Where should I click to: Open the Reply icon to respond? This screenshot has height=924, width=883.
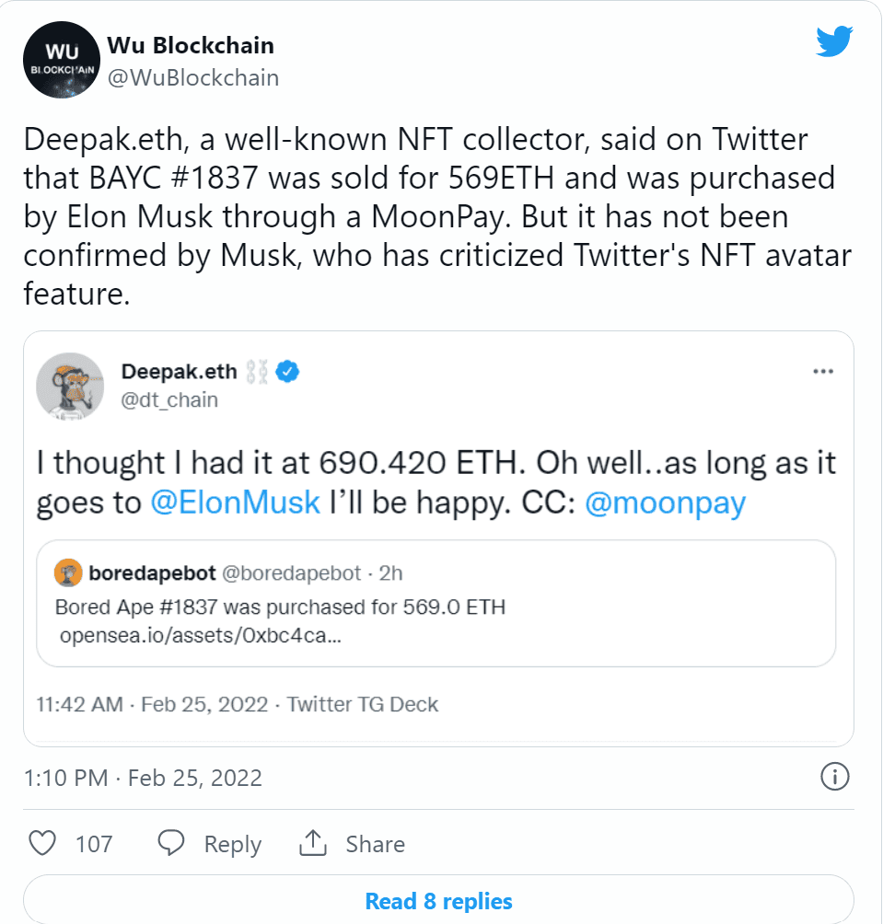point(169,843)
